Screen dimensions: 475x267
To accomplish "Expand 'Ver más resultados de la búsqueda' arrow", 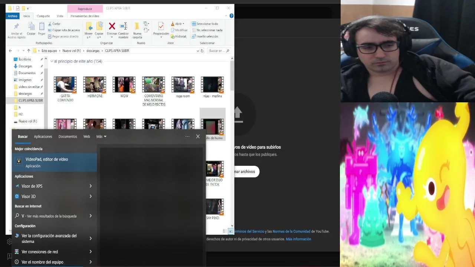I will (91, 216).
